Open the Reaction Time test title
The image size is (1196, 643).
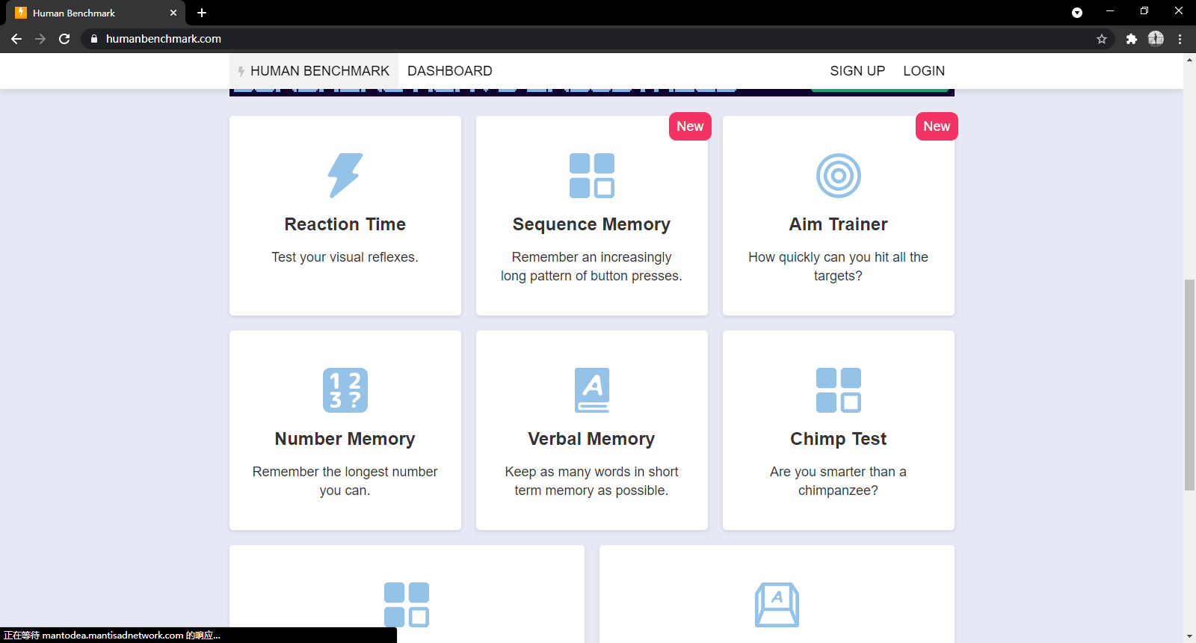pos(345,224)
